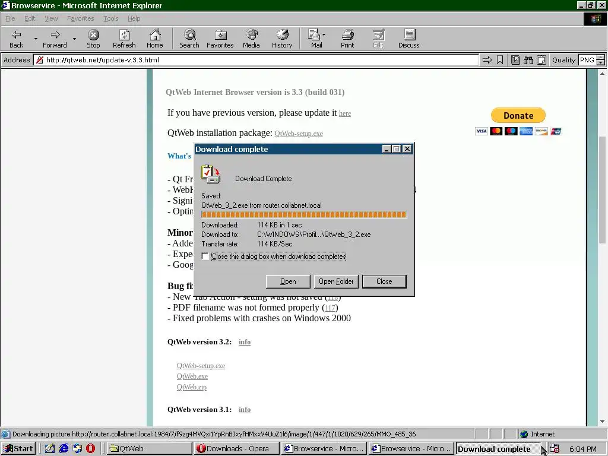The height and width of the screenshot is (456, 608).
Task: Click the Edit quick launch notepad icon
Action: [50, 448]
